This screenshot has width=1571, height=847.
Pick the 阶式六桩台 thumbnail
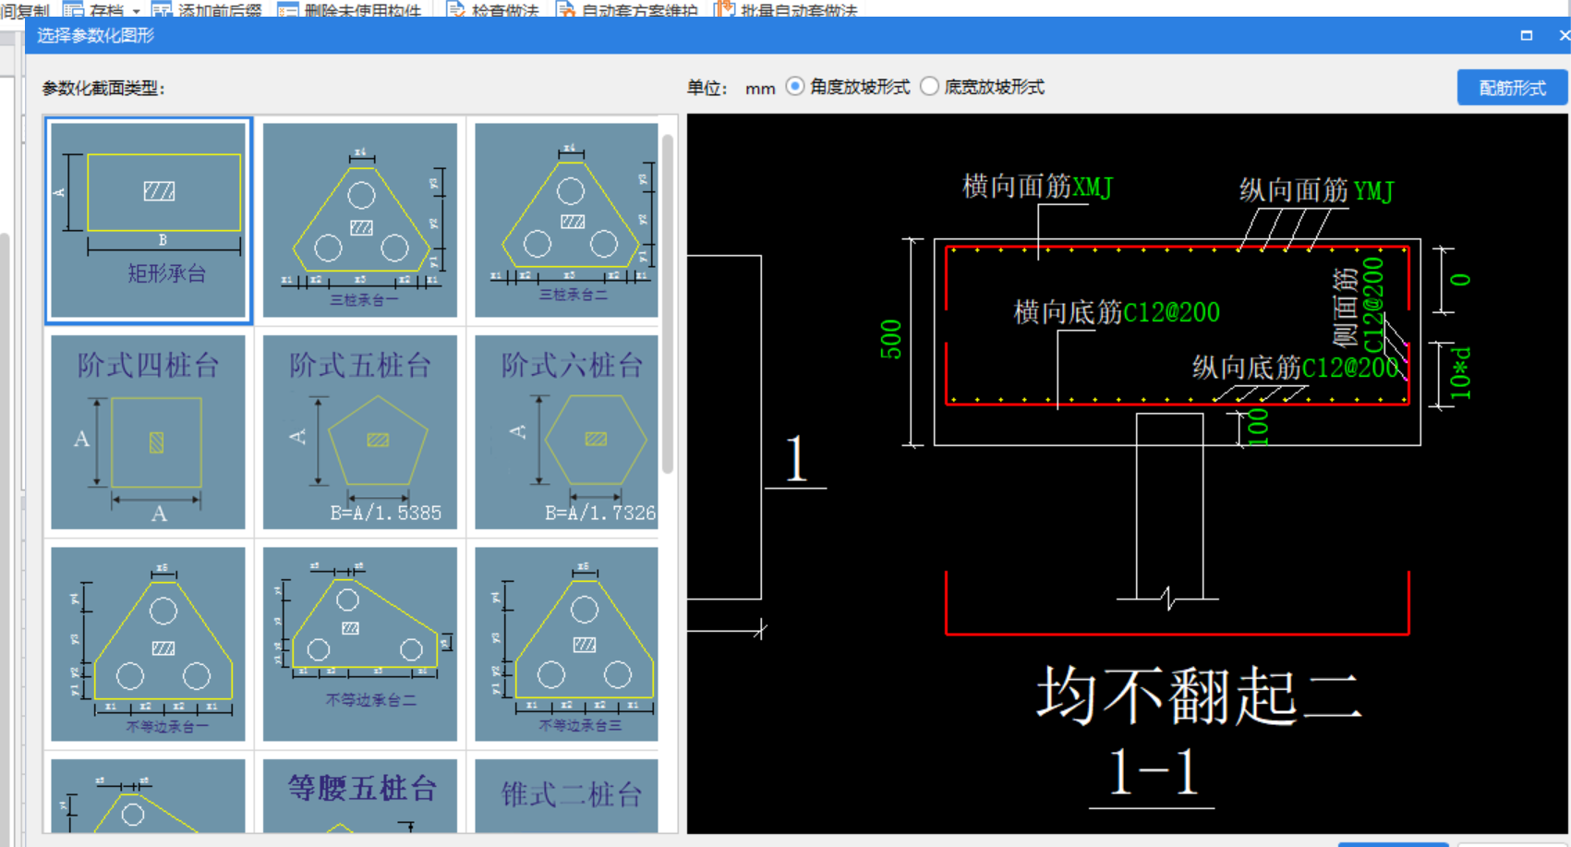pyautogui.click(x=566, y=432)
